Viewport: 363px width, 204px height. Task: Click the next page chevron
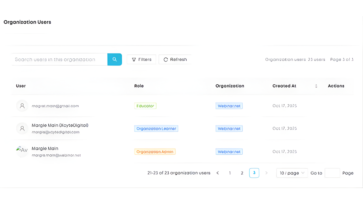pyautogui.click(x=266, y=173)
